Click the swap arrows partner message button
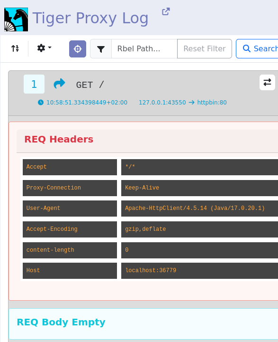278x342 pixels. pos(267,83)
